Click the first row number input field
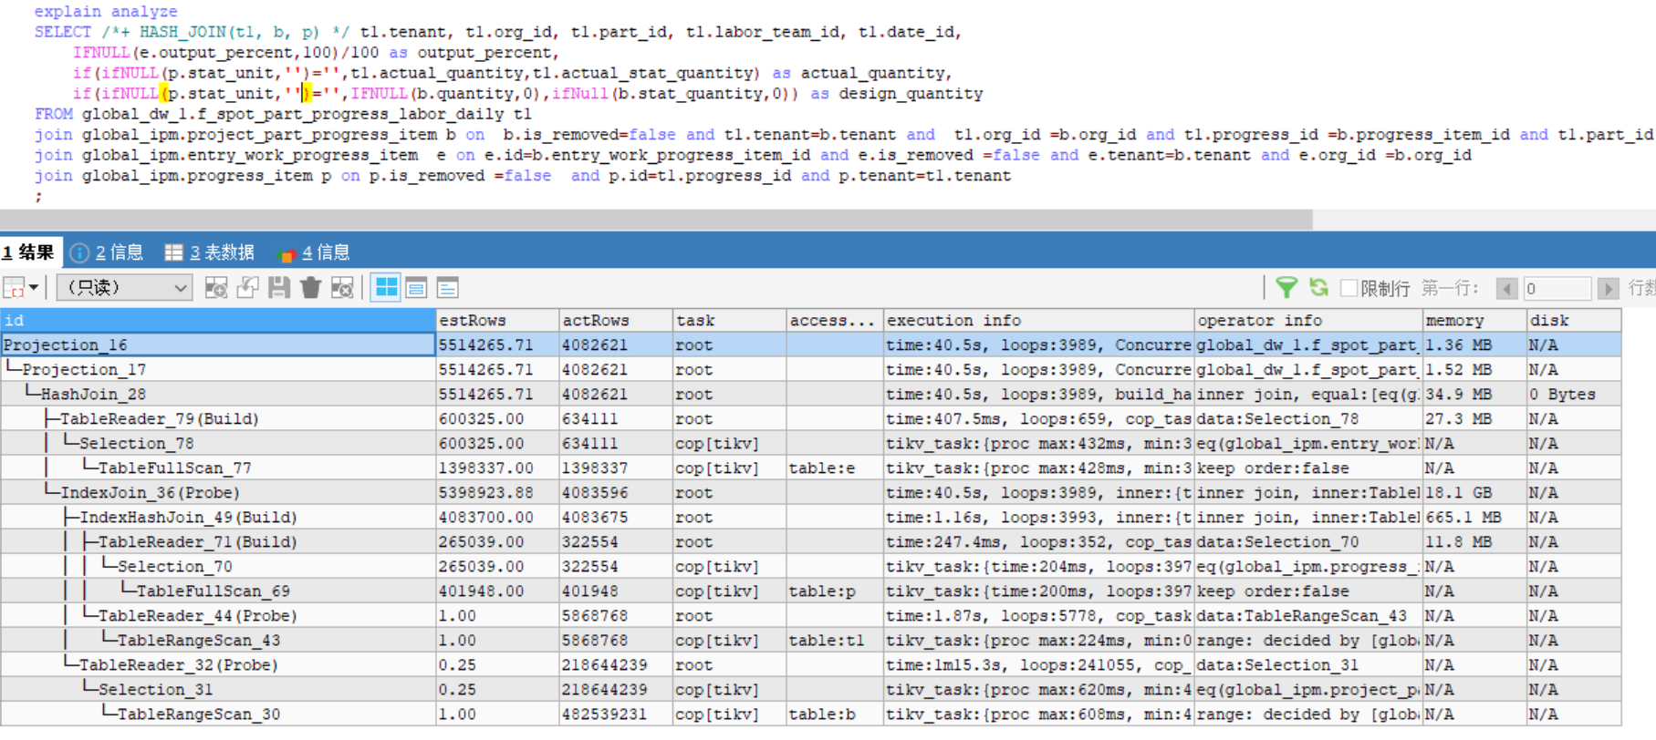 click(1556, 288)
